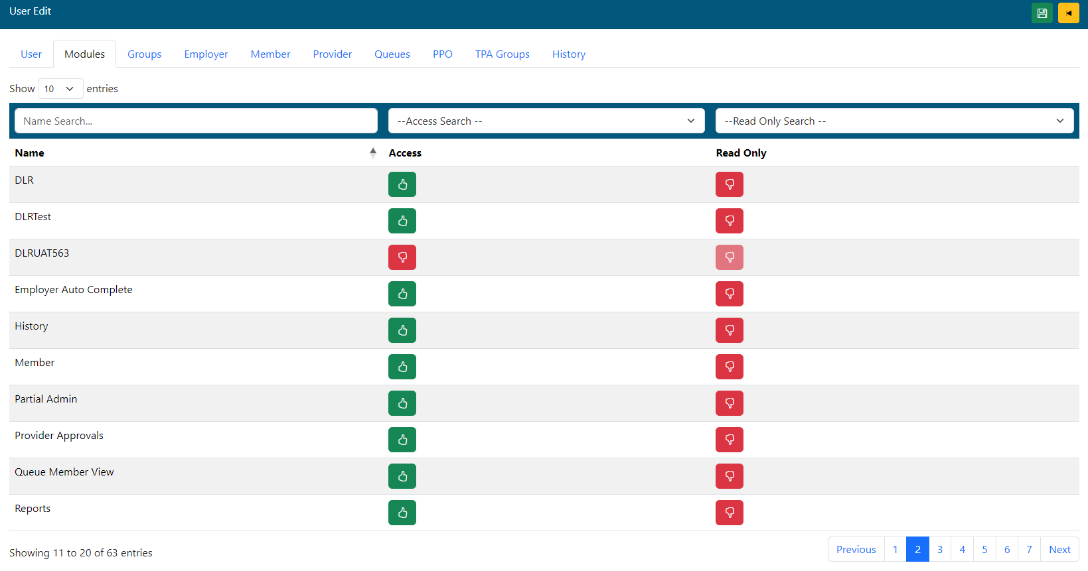The height and width of the screenshot is (571, 1088).
Task: Go to the Next page
Action: (x=1059, y=550)
